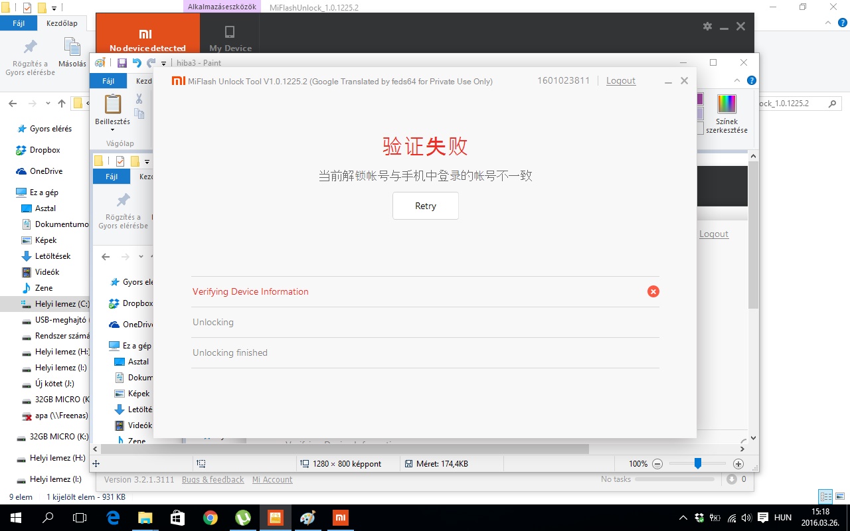Viewport: 850px width, 531px height.
Task: Go back with File Explorer's back arrow
Action: 13,104
